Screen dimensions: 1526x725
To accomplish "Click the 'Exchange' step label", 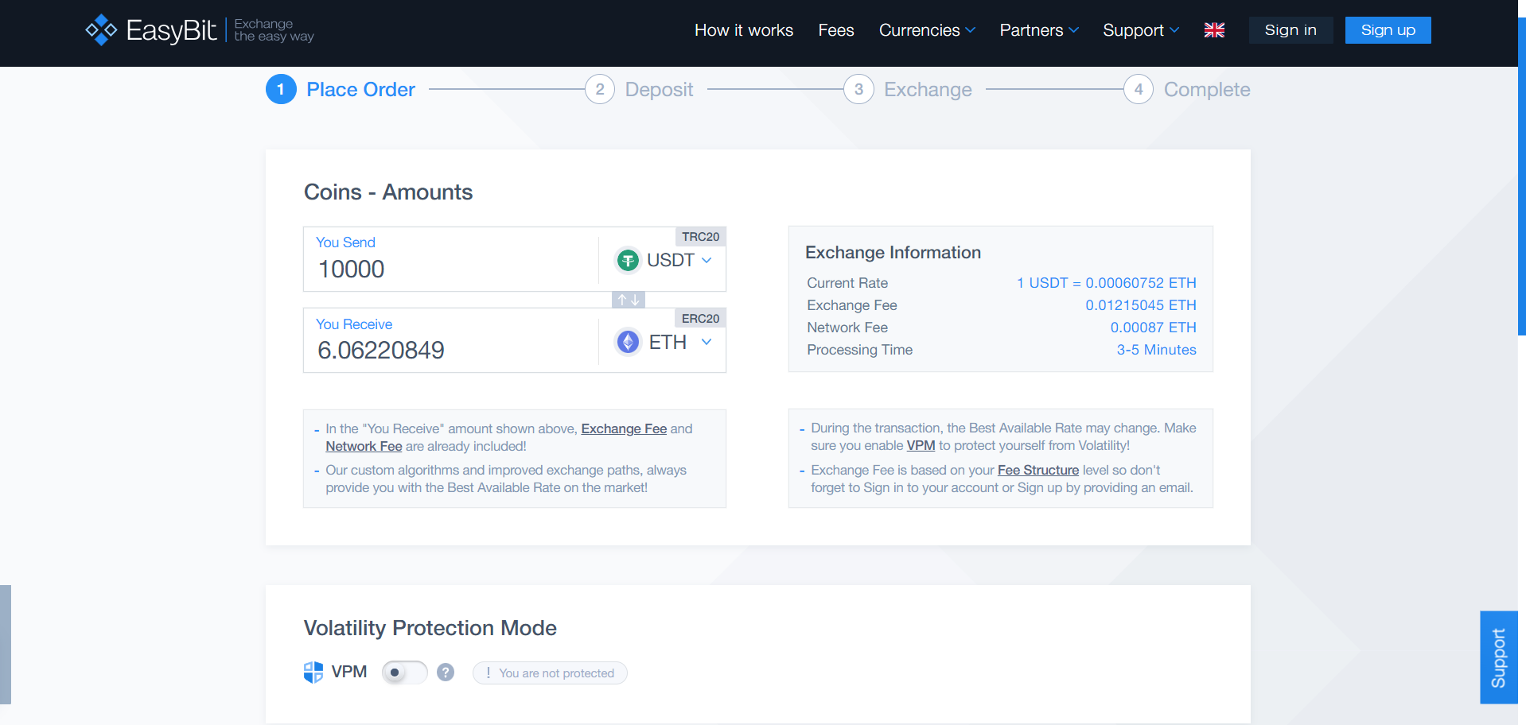I will 928,90.
